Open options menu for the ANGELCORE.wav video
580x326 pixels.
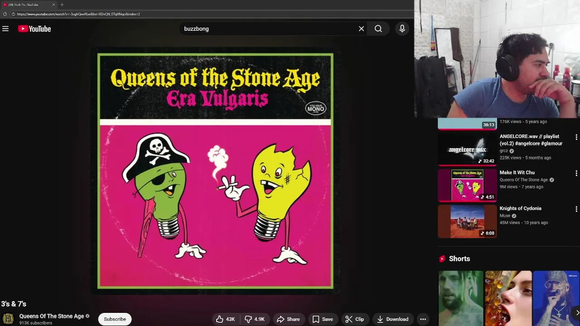click(576, 137)
